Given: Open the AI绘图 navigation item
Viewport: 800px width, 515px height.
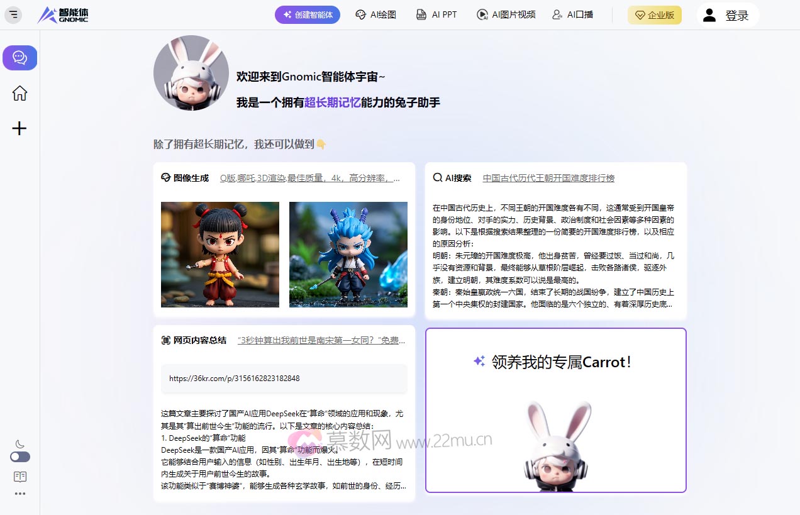Looking at the screenshot, I should pos(375,14).
